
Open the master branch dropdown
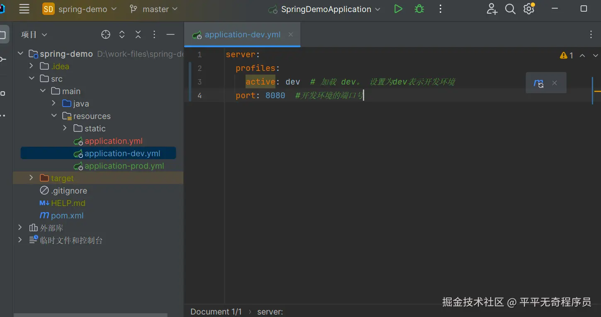[153, 9]
